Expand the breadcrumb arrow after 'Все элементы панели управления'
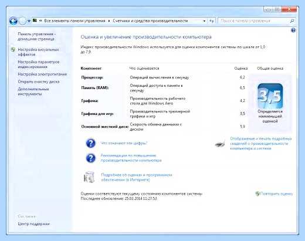Viewport: 305px width, 241px height. click(x=109, y=21)
